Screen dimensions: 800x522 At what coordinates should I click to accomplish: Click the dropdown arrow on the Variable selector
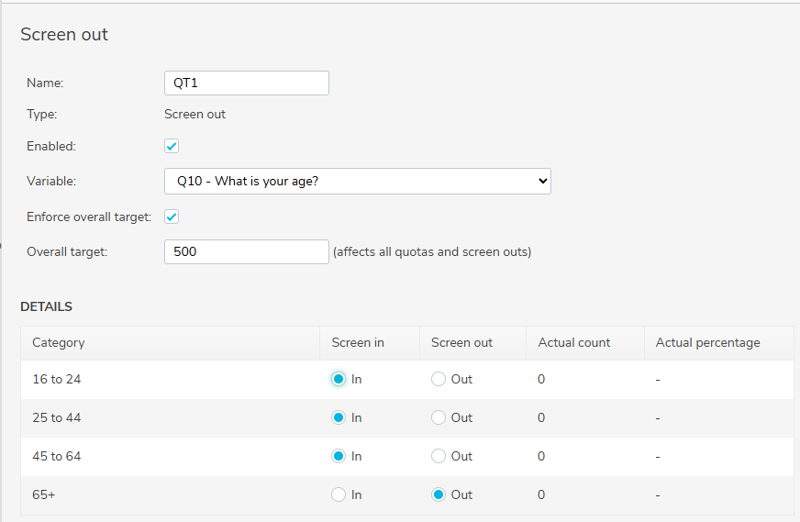click(542, 181)
